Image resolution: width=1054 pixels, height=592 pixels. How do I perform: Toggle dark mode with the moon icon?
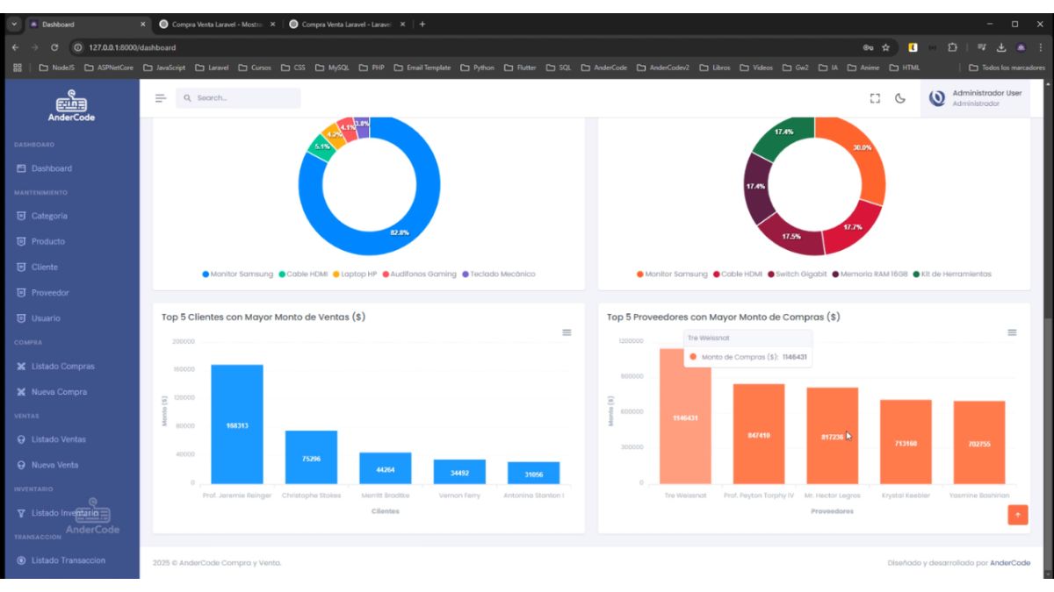(x=900, y=98)
